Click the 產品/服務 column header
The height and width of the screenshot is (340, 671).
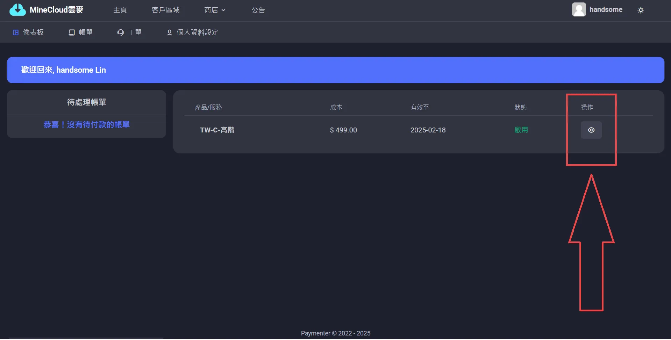[208, 107]
